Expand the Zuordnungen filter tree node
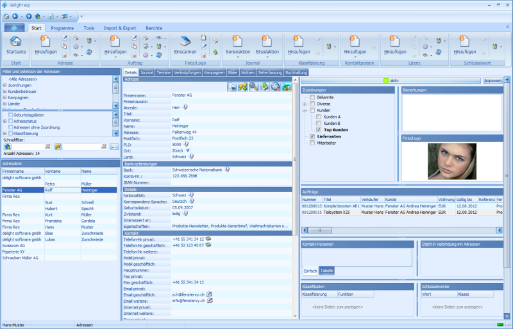The height and width of the screenshot is (329, 513). point(5,85)
